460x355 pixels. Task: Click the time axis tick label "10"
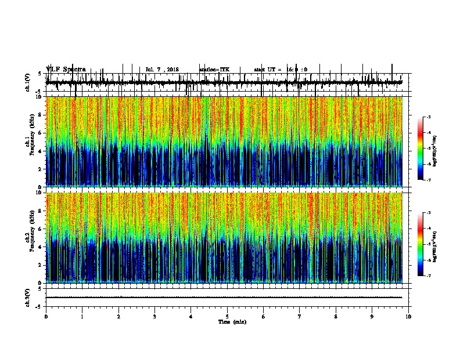(408, 317)
